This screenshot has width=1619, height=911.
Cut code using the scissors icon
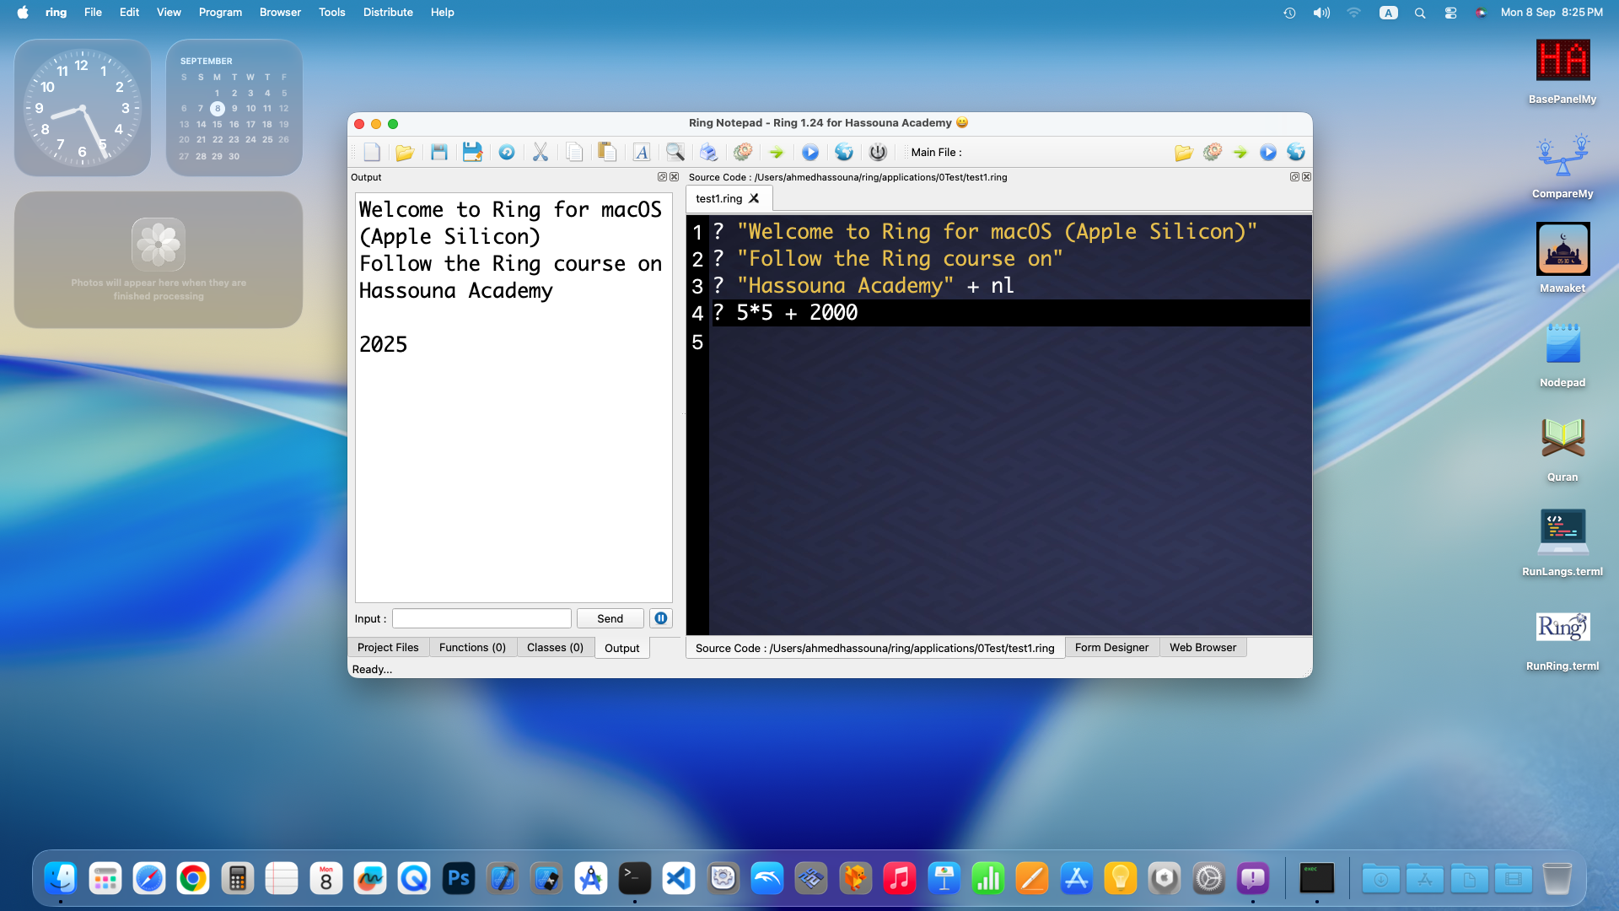(x=541, y=152)
